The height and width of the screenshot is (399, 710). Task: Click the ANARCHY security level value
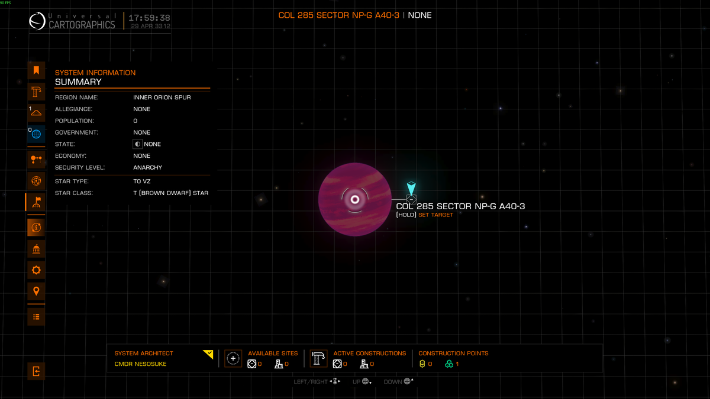point(148,167)
